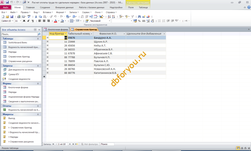Open the font size 11 dropdown

coord(21,21)
